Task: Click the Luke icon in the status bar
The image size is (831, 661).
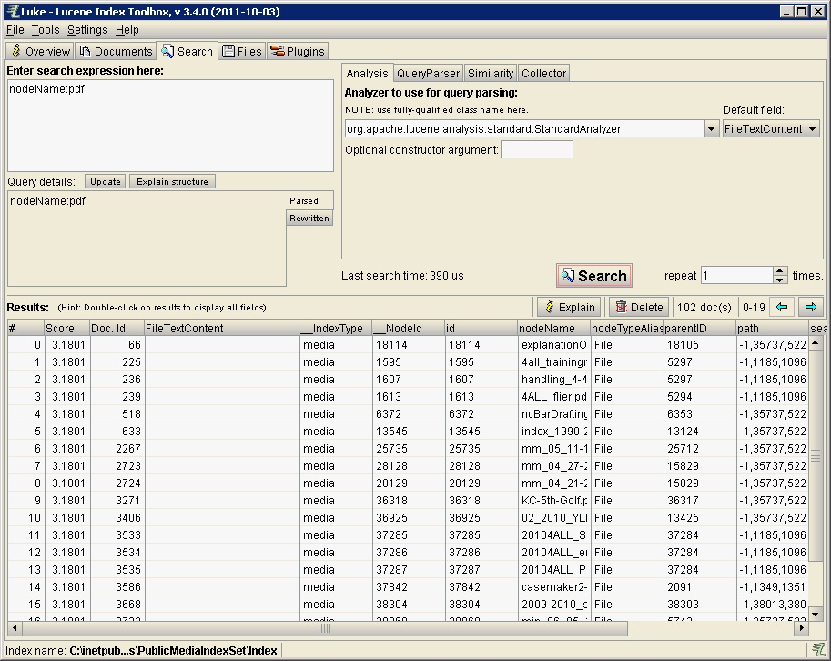Action: tap(818, 649)
